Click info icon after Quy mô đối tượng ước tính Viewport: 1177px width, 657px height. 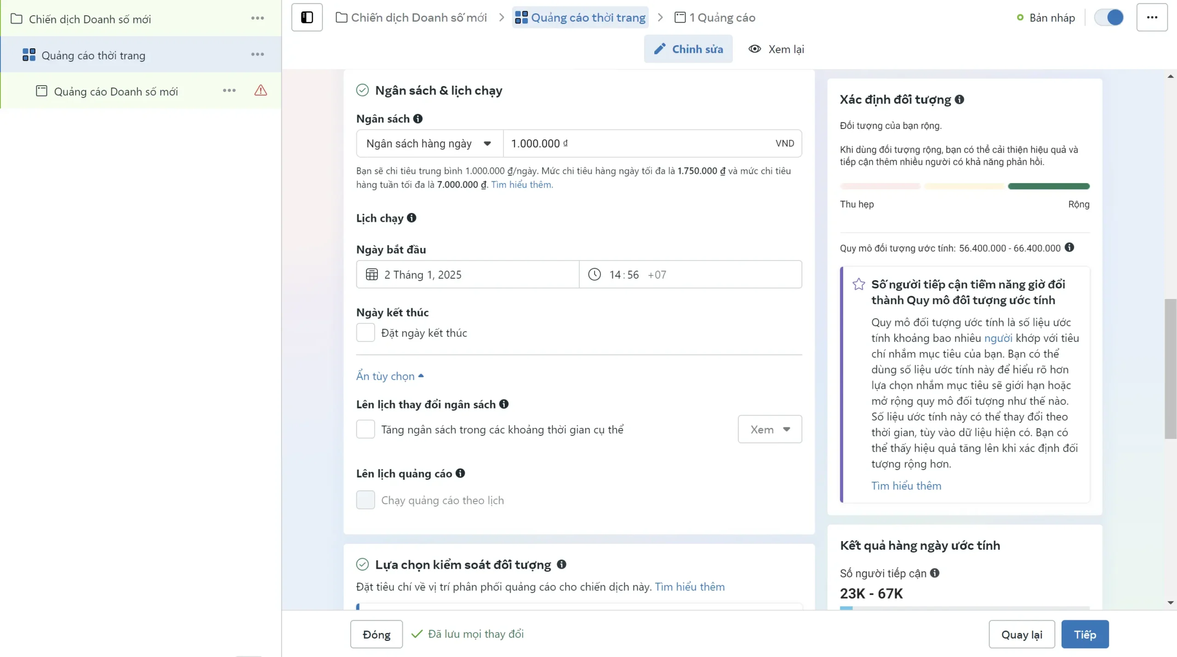point(1069,248)
